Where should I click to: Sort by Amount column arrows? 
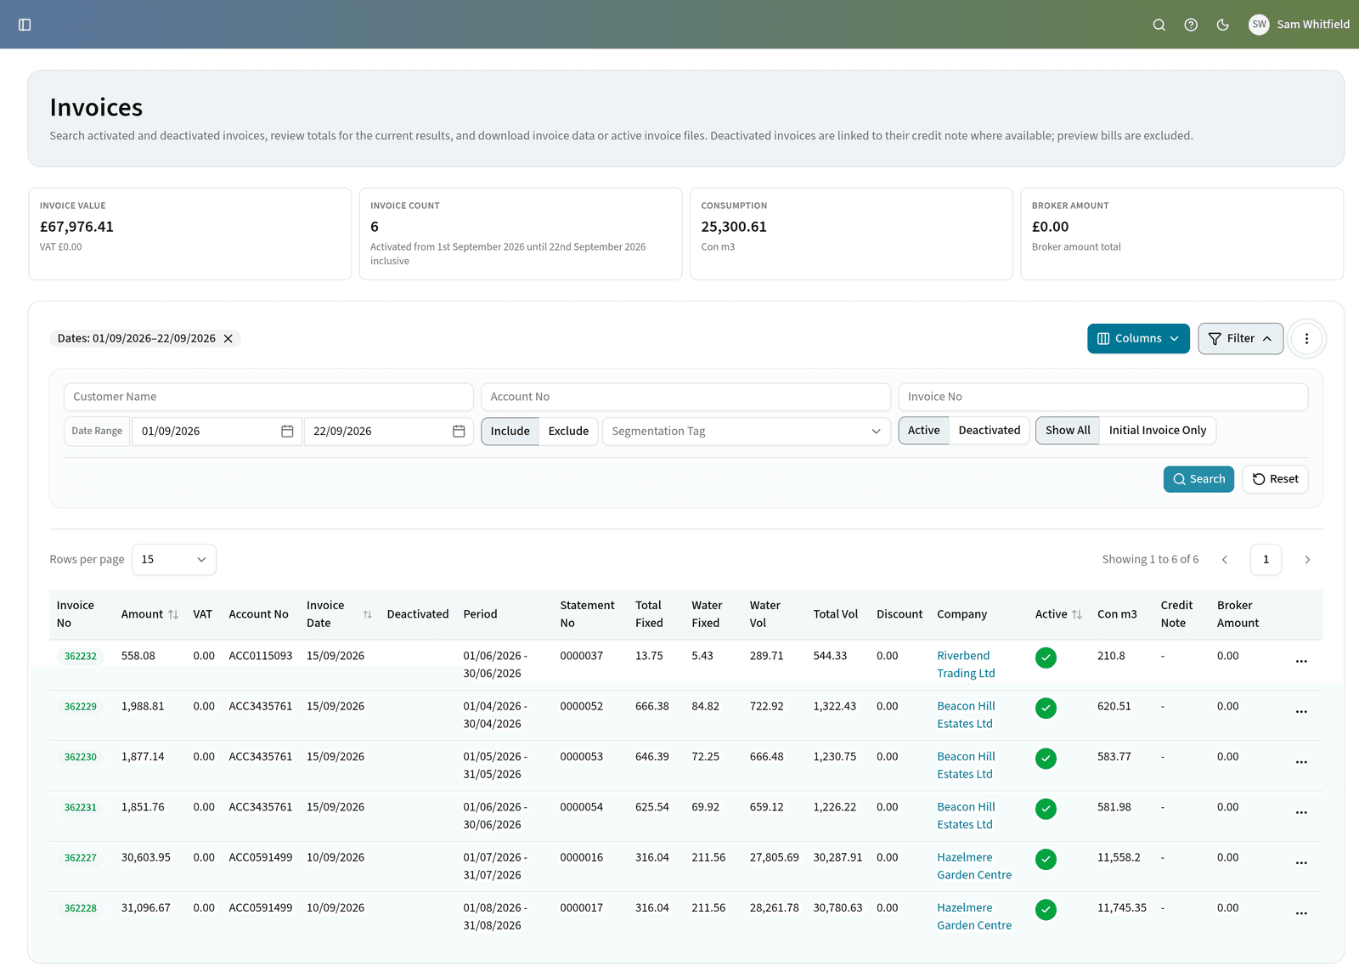click(173, 614)
